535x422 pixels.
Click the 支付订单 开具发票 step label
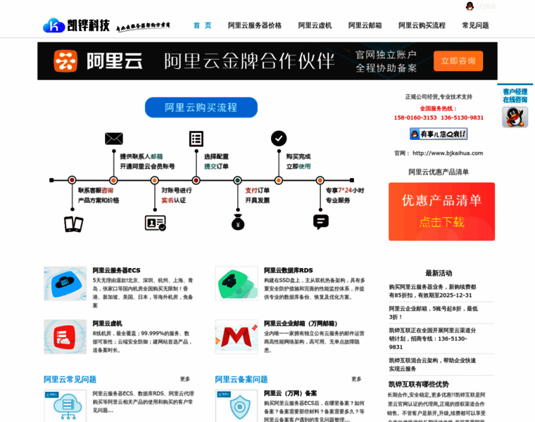[257, 196]
